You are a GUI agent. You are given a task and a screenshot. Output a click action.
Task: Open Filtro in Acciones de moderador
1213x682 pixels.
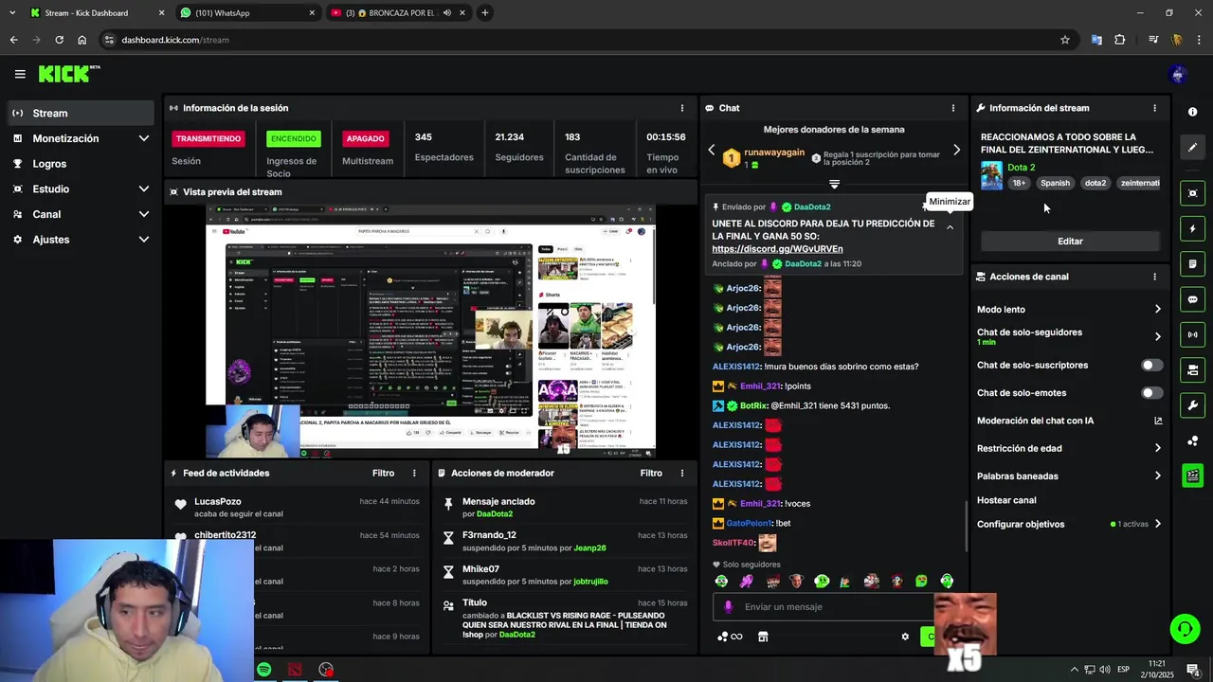click(651, 473)
